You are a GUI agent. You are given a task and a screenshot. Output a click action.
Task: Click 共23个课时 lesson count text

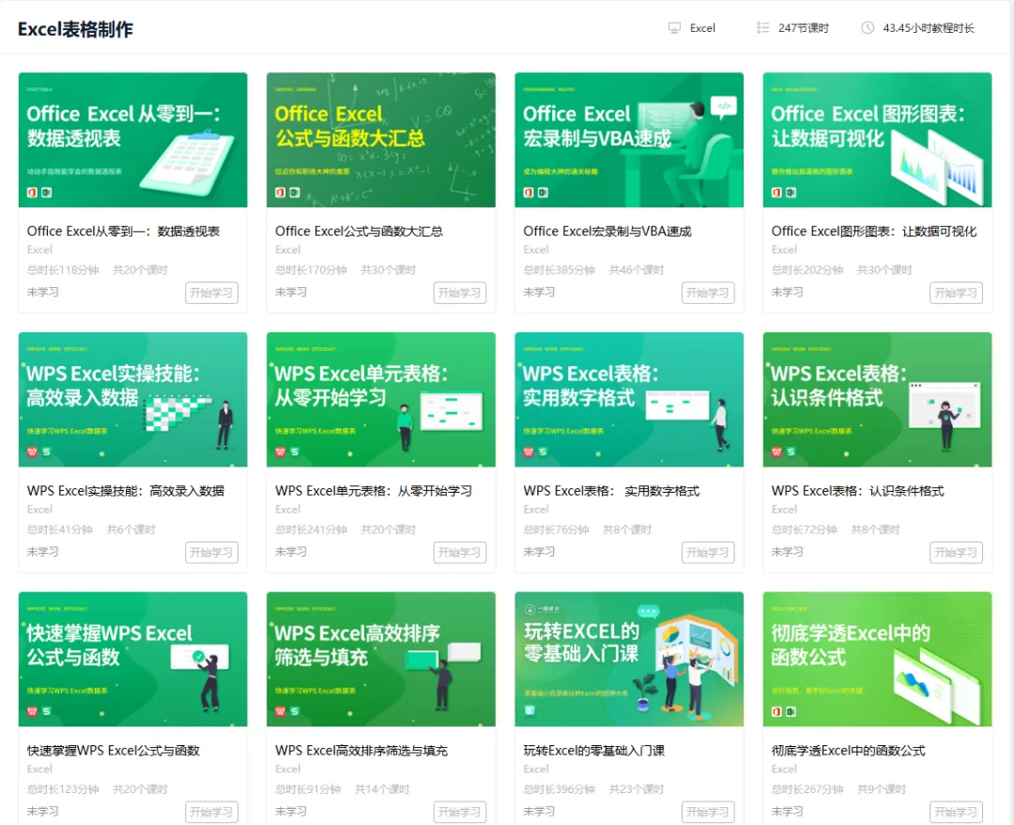[637, 789]
